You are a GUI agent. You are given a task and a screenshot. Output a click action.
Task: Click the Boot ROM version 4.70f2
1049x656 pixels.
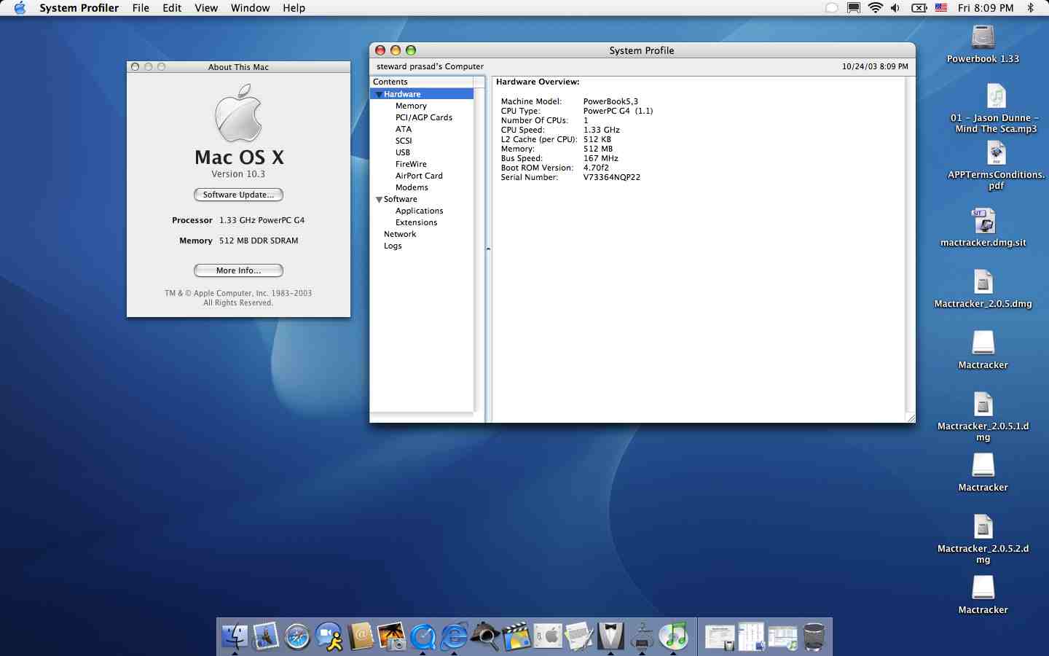(x=596, y=168)
